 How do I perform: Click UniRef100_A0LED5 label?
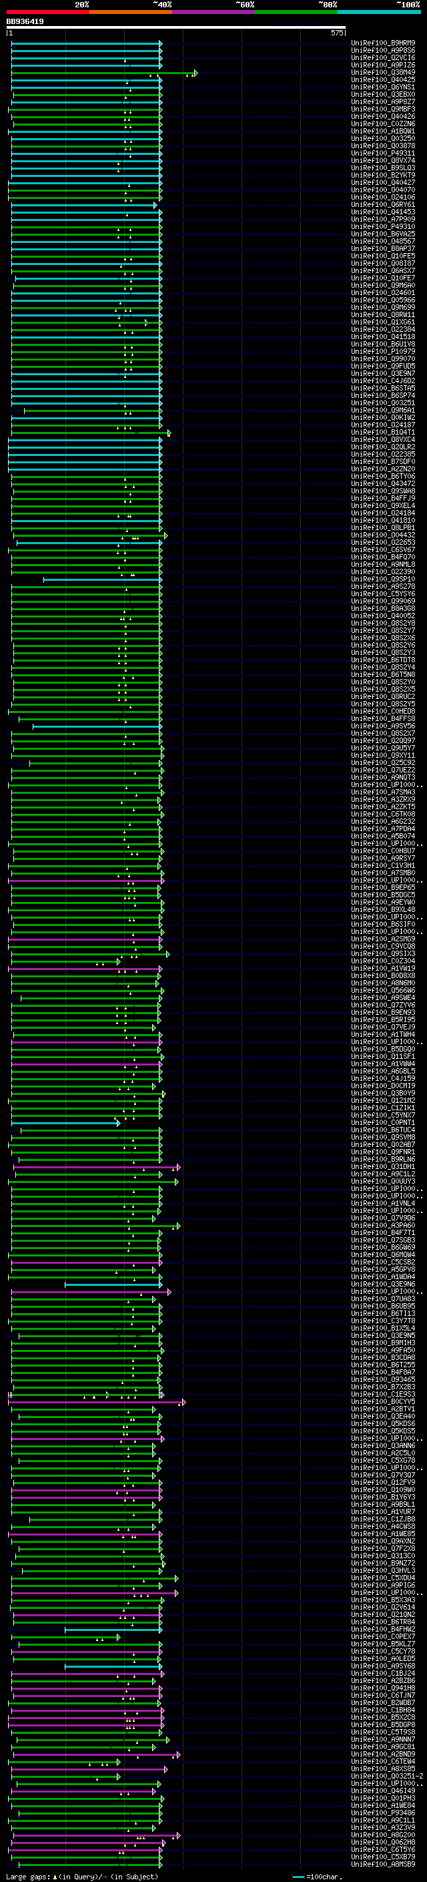click(x=383, y=1658)
